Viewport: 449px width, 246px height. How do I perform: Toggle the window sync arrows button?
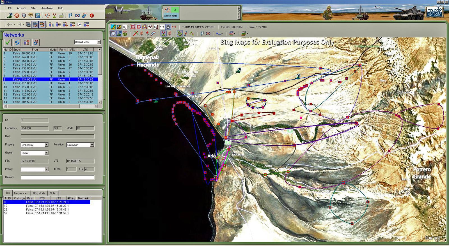pyautogui.click(x=42, y=25)
